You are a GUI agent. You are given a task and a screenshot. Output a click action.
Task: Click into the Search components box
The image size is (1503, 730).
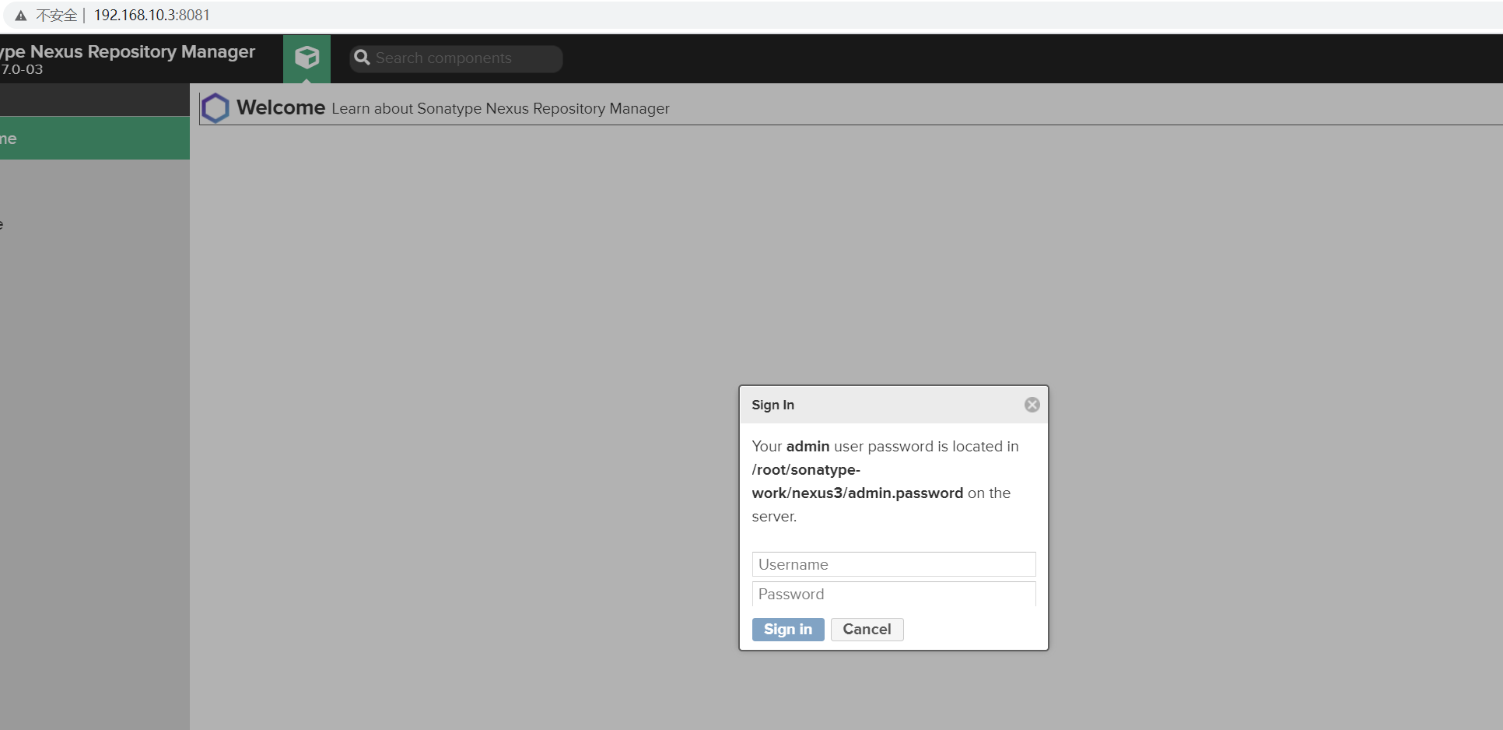coord(459,58)
